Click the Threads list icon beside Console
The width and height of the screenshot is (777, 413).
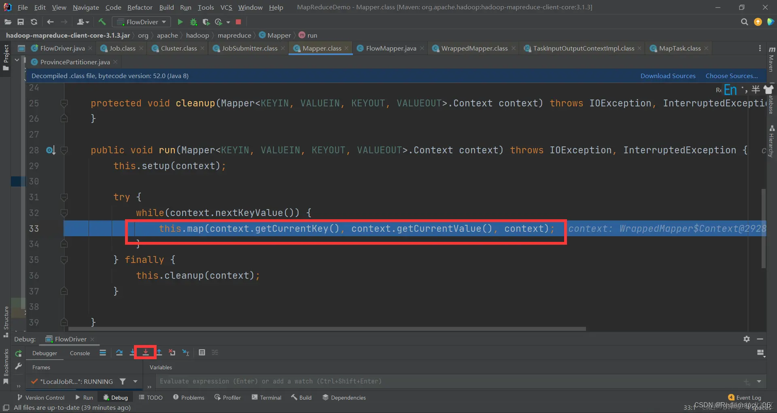pyautogui.click(x=103, y=353)
